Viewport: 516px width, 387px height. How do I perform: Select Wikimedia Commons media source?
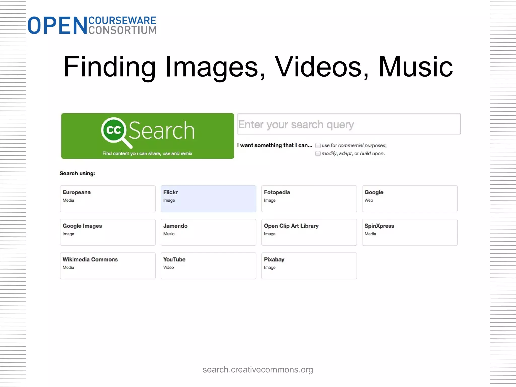[108, 266]
